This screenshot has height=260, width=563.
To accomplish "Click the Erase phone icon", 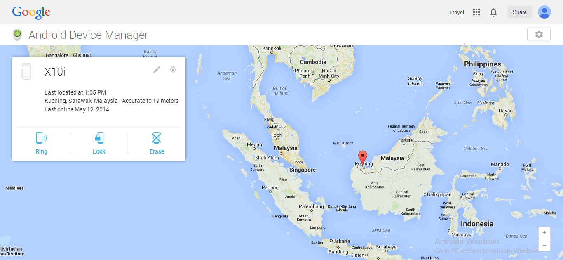I will click(x=157, y=138).
